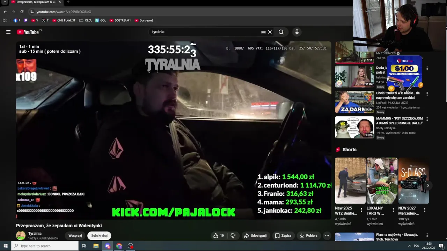
Task: Open the options for the 'NEW 2027 Mercedes' short
Action: coord(425,210)
